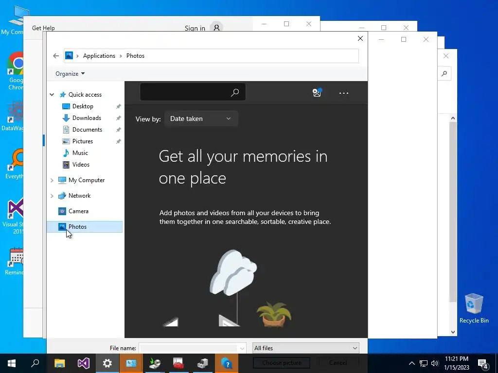Open the Date taken view dropdown
This screenshot has width=498, height=373.
click(x=201, y=119)
